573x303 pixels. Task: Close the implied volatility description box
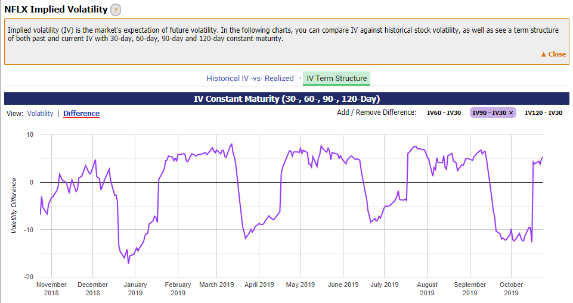(553, 54)
